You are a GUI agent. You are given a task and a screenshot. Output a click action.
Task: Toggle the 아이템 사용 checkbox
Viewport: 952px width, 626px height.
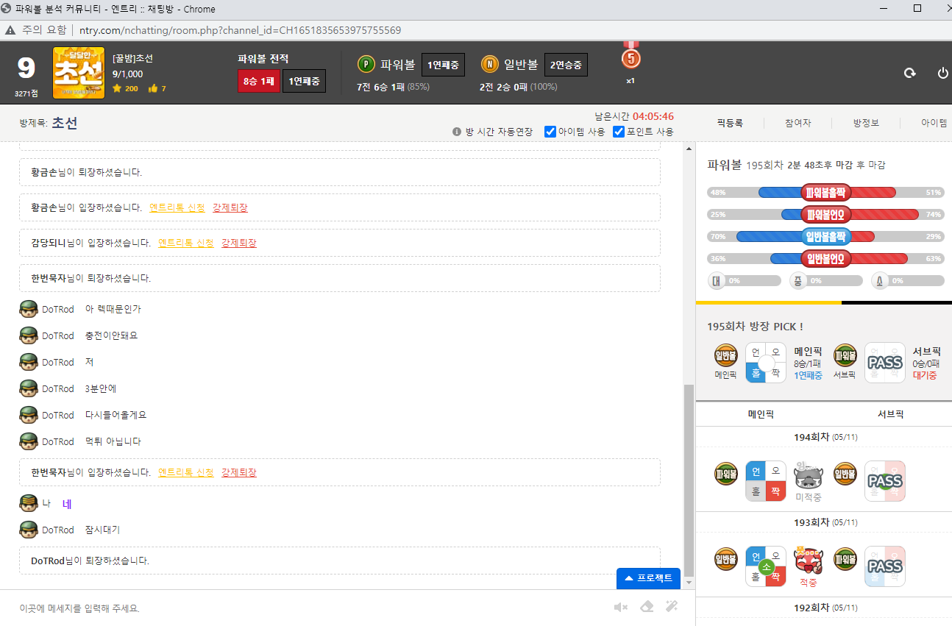550,132
